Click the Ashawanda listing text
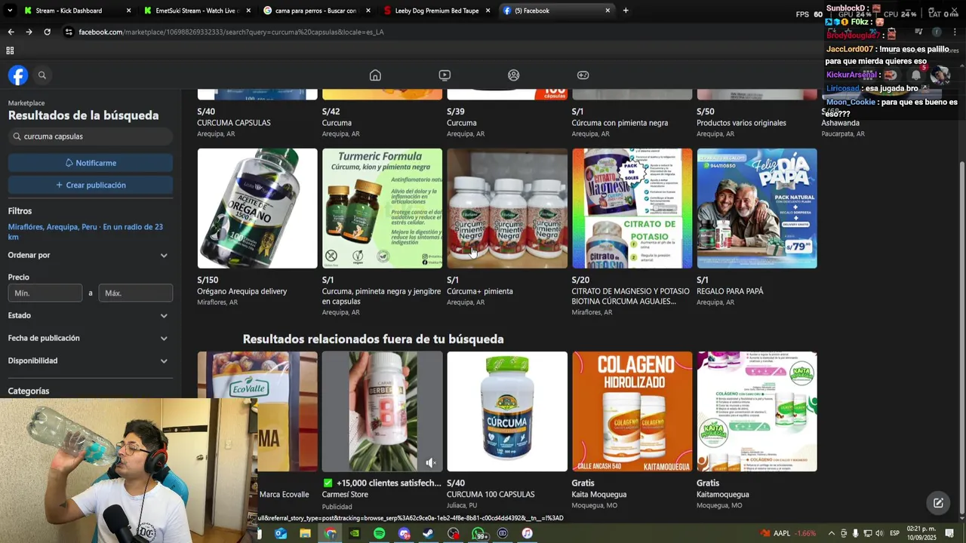This screenshot has width=966, height=543. (x=840, y=123)
